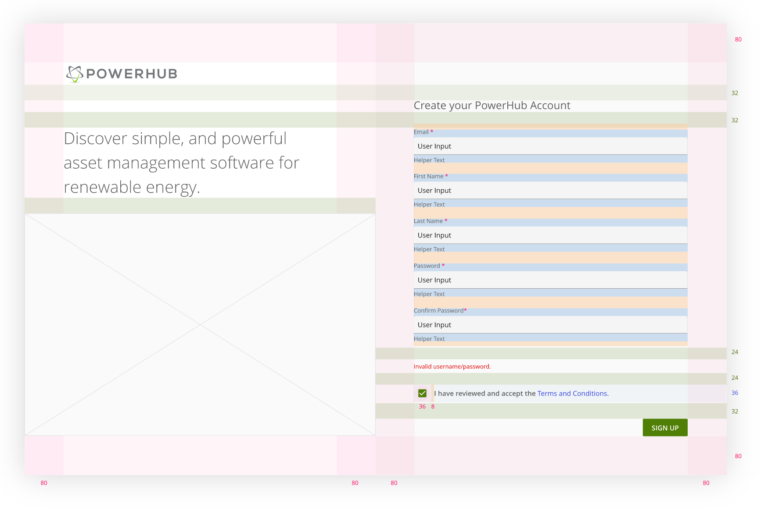Uncheck the Terms and Conditions checkbox
This screenshot has height=510, width=768.
tap(422, 393)
